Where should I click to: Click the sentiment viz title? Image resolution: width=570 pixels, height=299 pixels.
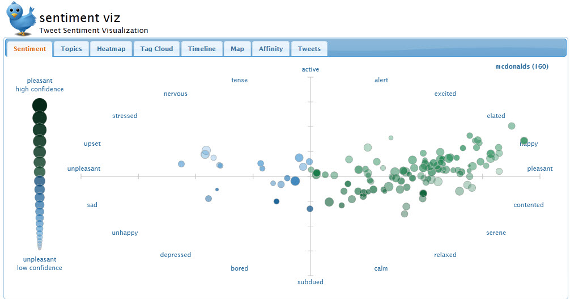point(80,18)
